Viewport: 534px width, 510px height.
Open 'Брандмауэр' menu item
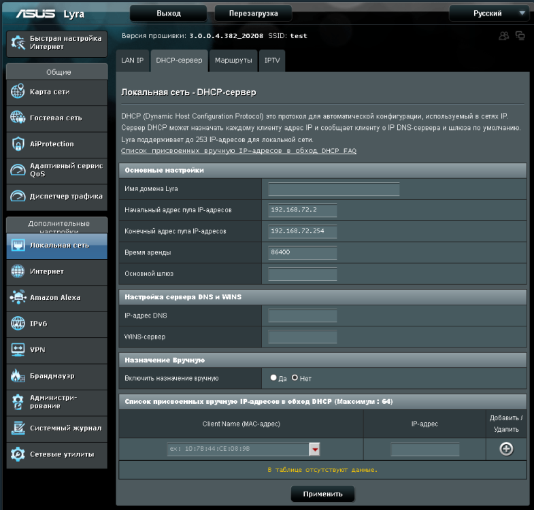click(57, 376)
